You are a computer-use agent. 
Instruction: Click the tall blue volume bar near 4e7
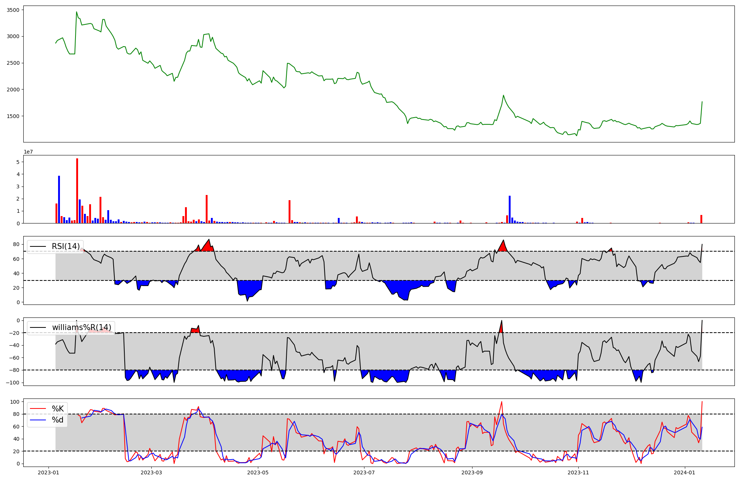[x=59, y=199]
